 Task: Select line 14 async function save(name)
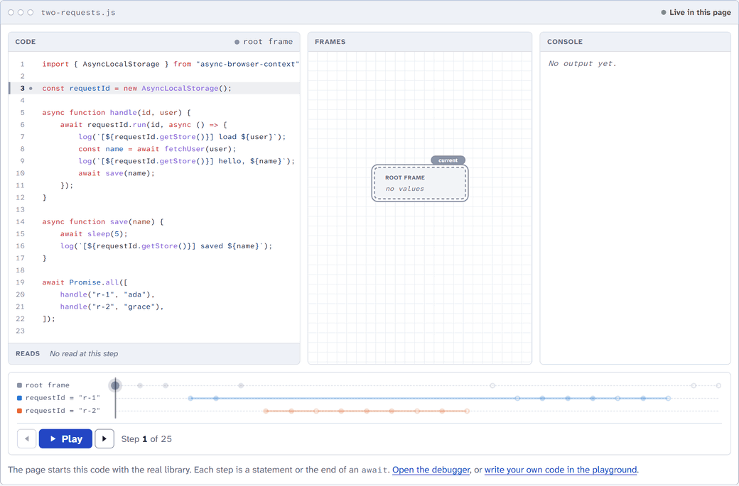tap(154, 221)
